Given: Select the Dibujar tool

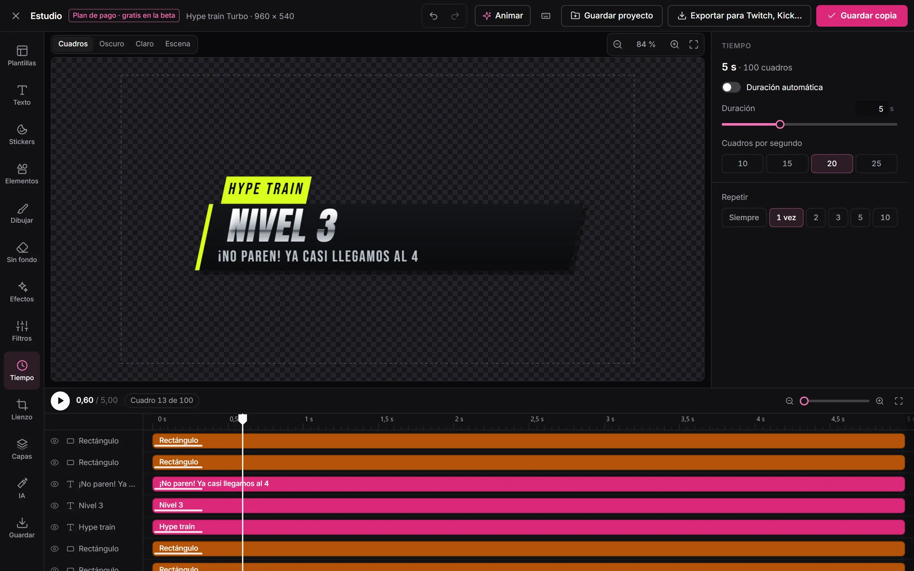Looking at the screenshot, I should [x=22, y=213].
